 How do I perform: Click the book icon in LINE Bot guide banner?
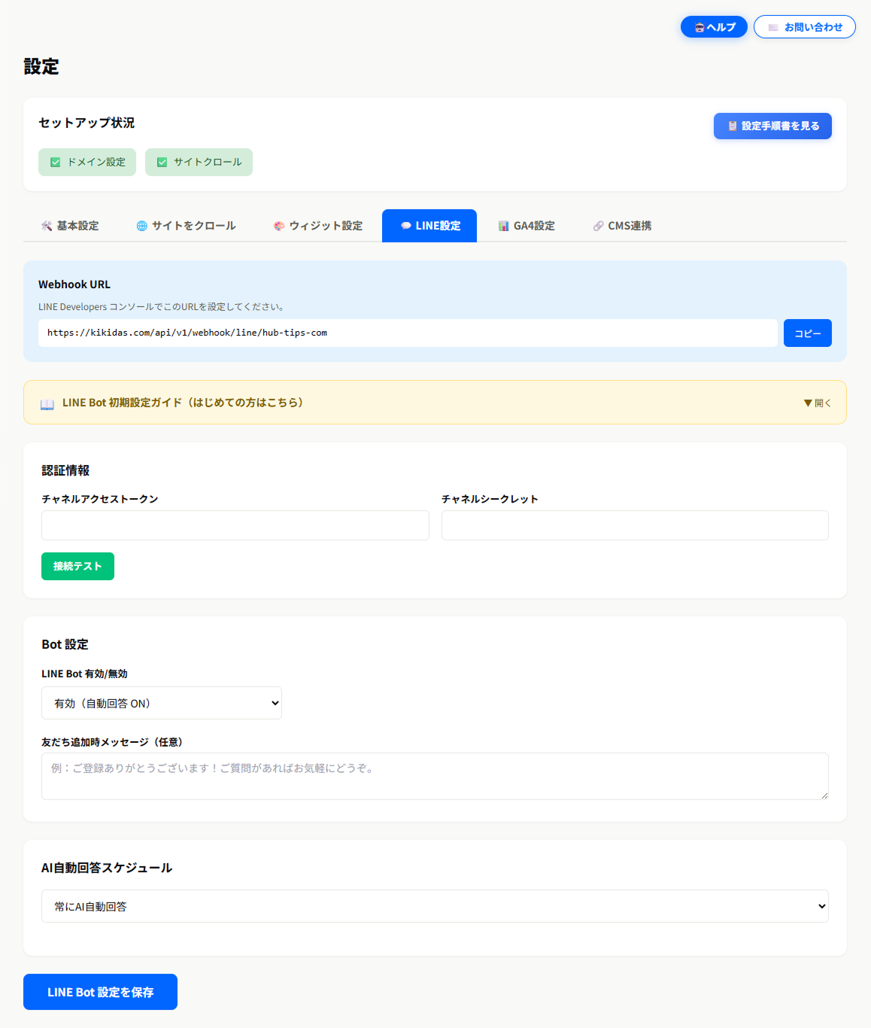pos(47,403)
